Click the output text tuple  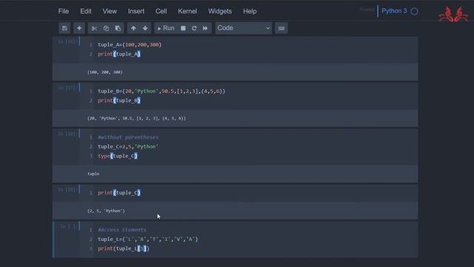[x=93, y=174]
